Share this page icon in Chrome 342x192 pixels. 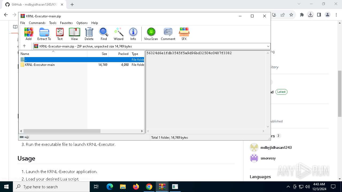[283, 15]
